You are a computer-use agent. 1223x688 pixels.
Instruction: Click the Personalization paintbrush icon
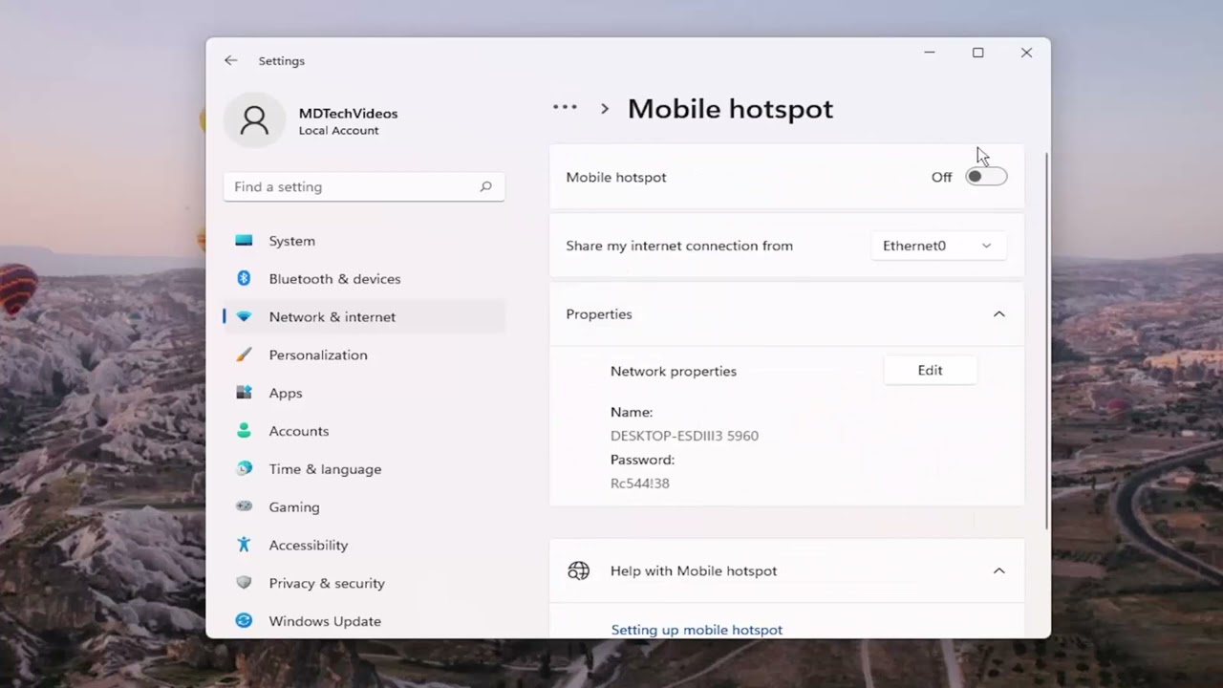[244, 355]
